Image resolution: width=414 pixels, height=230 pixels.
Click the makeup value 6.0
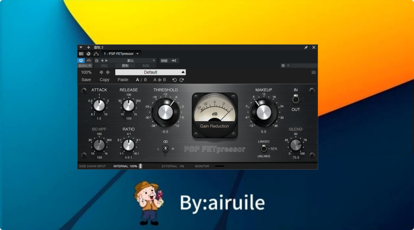(x=264, y=132)
